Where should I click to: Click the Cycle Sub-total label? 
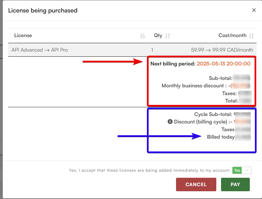(x=213, y=114)
